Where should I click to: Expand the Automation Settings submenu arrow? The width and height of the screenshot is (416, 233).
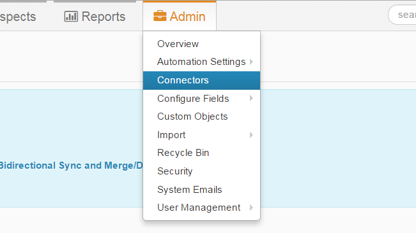[x=251, y=62]
